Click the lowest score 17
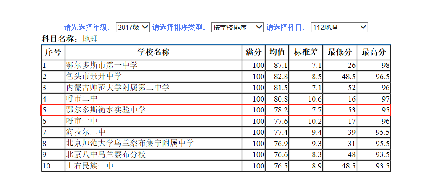Viewport: 429px width, 172px height. point(352,122)
